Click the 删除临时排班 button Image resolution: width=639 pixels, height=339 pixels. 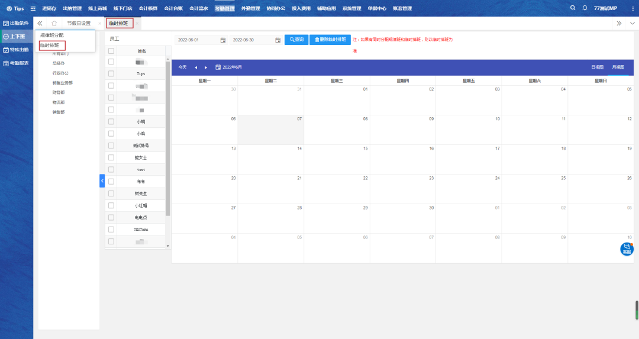pos(330,40)
